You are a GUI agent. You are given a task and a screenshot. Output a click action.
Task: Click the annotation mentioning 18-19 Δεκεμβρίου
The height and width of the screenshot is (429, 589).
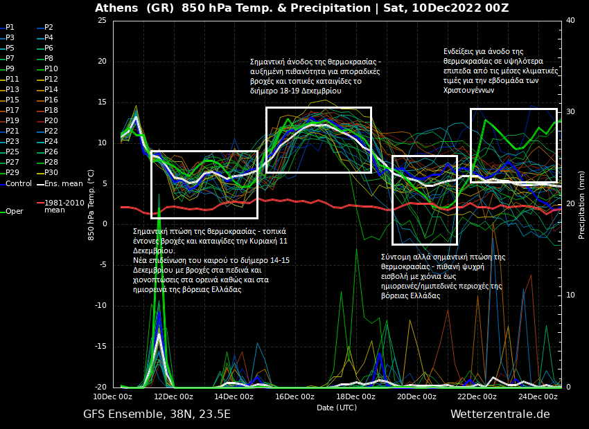coord(315,76)
